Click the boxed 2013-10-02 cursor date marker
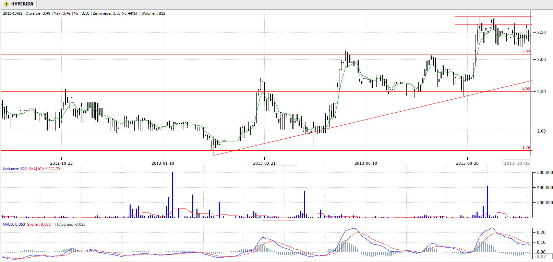553x262 pixels. tap(517, 163)
